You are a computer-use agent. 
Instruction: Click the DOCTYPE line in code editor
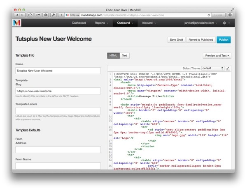point(165,76)
